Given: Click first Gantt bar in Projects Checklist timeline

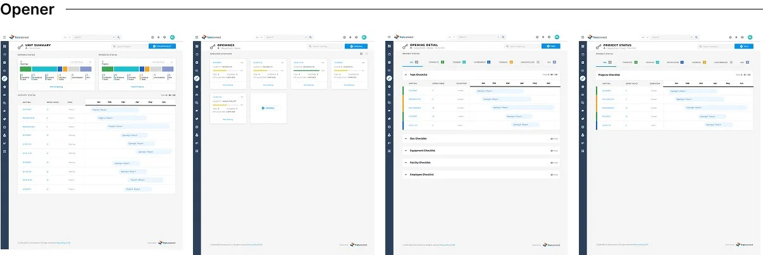Looking at the screenshot, I should [x=692, y=90].
